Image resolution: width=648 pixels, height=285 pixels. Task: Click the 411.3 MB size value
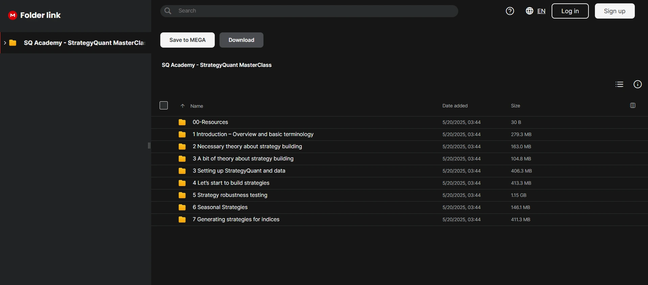pos(520,219)
